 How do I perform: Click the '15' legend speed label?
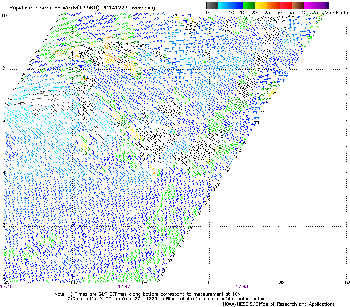point(243,13)
